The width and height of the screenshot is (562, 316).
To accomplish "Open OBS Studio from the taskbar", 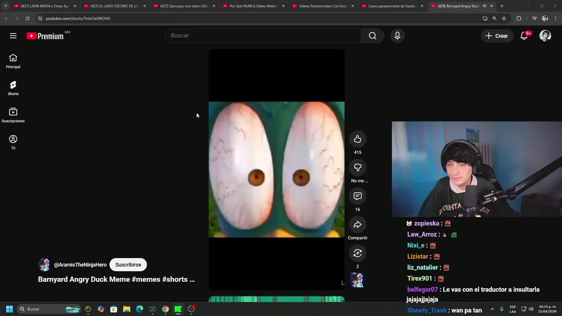I will pos(191,309).
